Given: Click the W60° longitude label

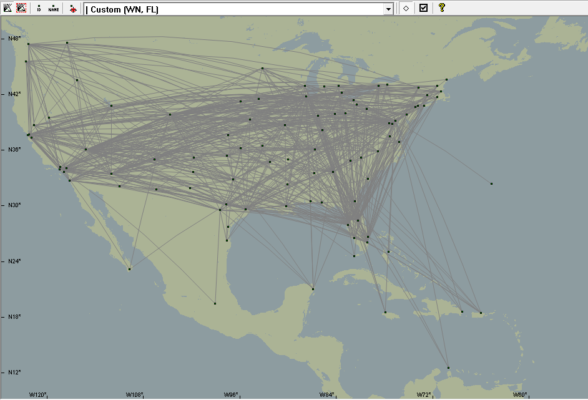Looking at the screenshot, I should [x=520, y=395].
